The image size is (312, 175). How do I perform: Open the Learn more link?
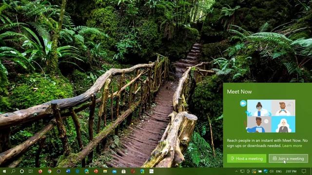[292, 146]
